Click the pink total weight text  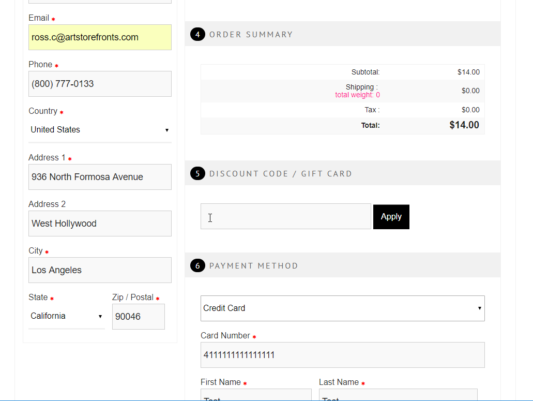point(357,95)
